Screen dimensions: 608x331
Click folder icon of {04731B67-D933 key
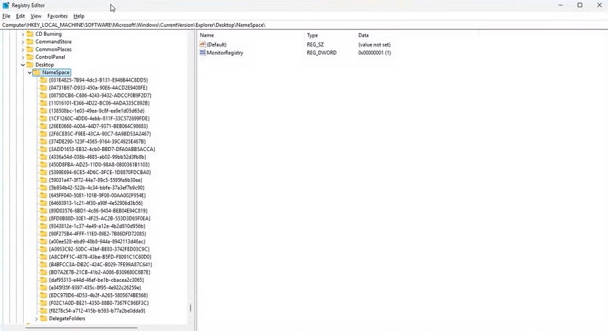point(43,88)
